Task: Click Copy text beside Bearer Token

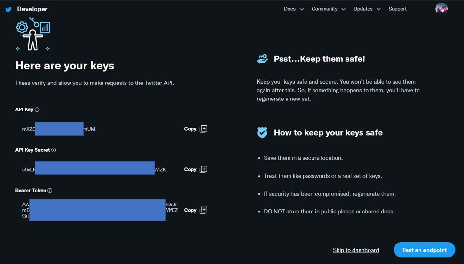Action: pos(190,210)
